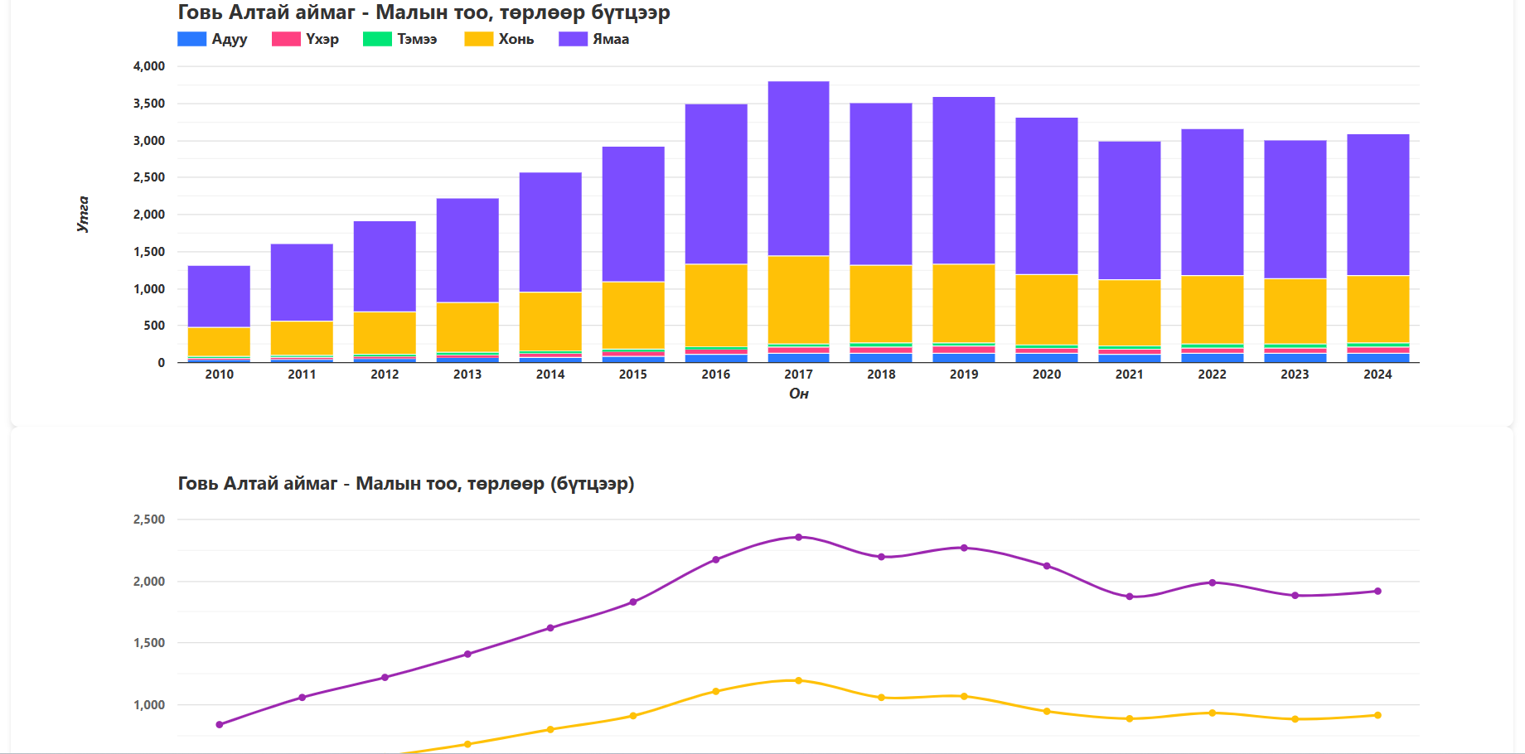Image resolution: width=1525 pixels, height=754 pixels.
Task: Select the 1,000 value on the line chart axis
Action: tap(149, 705)
